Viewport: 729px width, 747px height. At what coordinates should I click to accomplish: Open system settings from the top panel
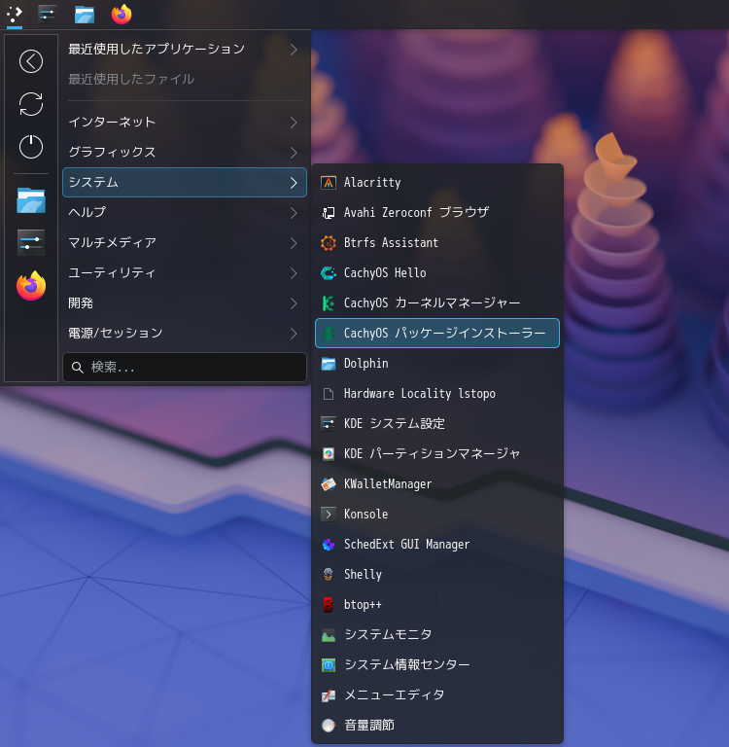(x=47, y=14)
